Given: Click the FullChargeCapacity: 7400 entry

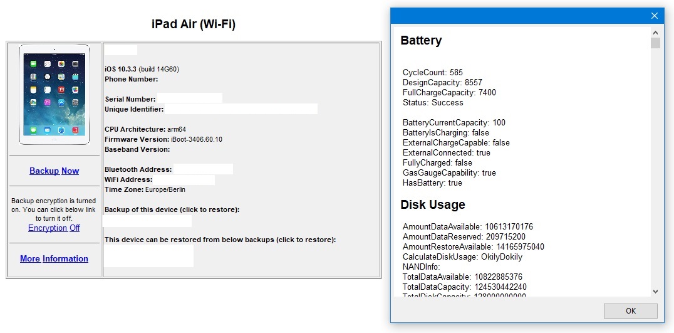Looking at the screenshot, I should click(449, 93).
